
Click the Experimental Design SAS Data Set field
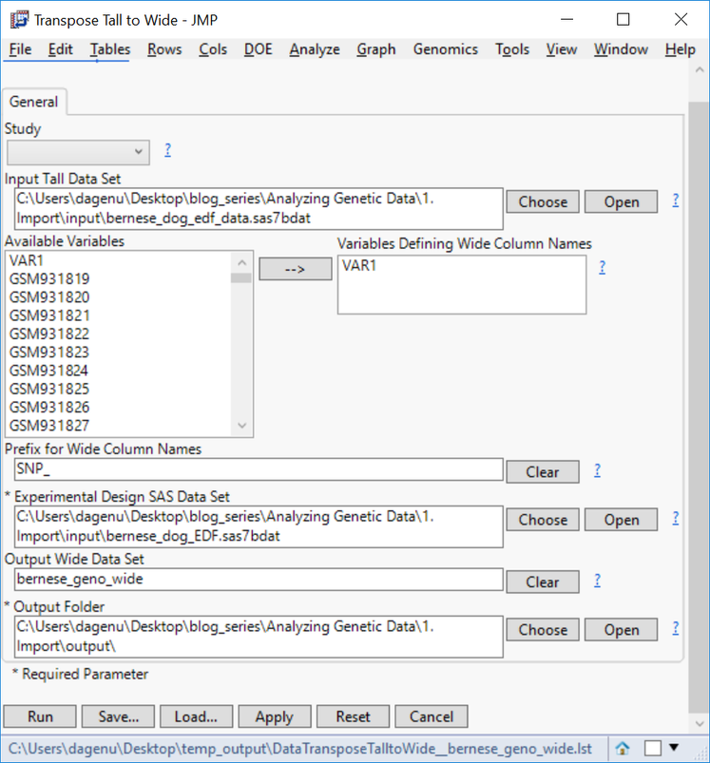coord(259,526)
